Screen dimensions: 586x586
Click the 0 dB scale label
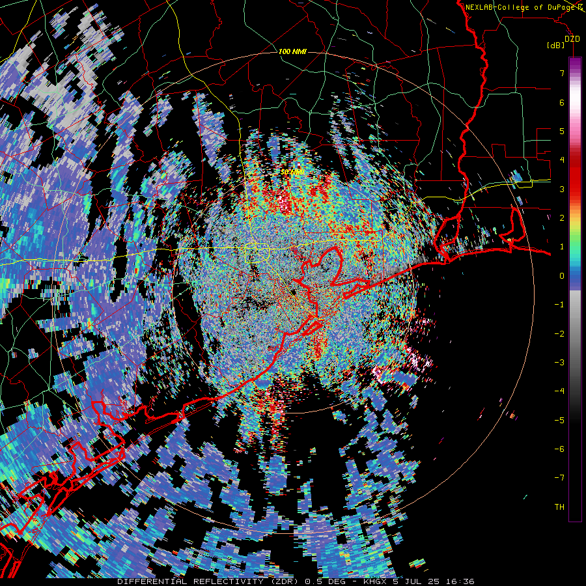(562, 276)
